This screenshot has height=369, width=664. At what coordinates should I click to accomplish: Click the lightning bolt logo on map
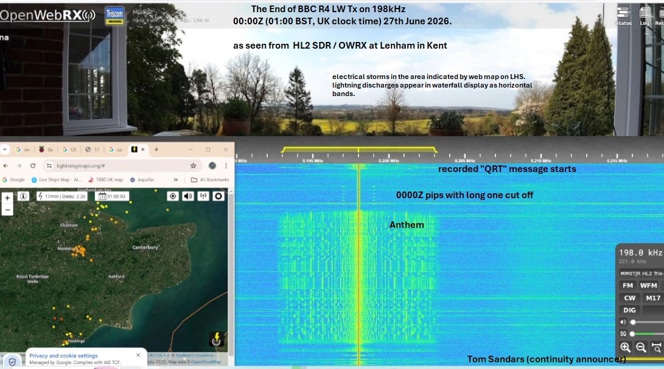[x=217, y=339]
